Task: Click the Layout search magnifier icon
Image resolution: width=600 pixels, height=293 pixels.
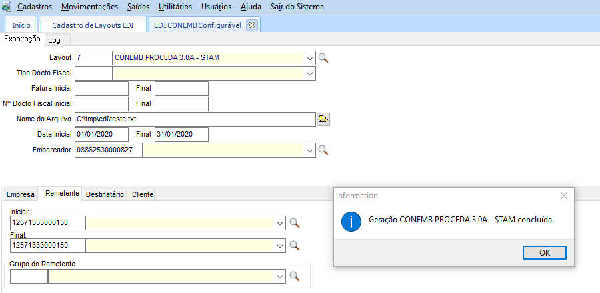Action: [323, 58]
